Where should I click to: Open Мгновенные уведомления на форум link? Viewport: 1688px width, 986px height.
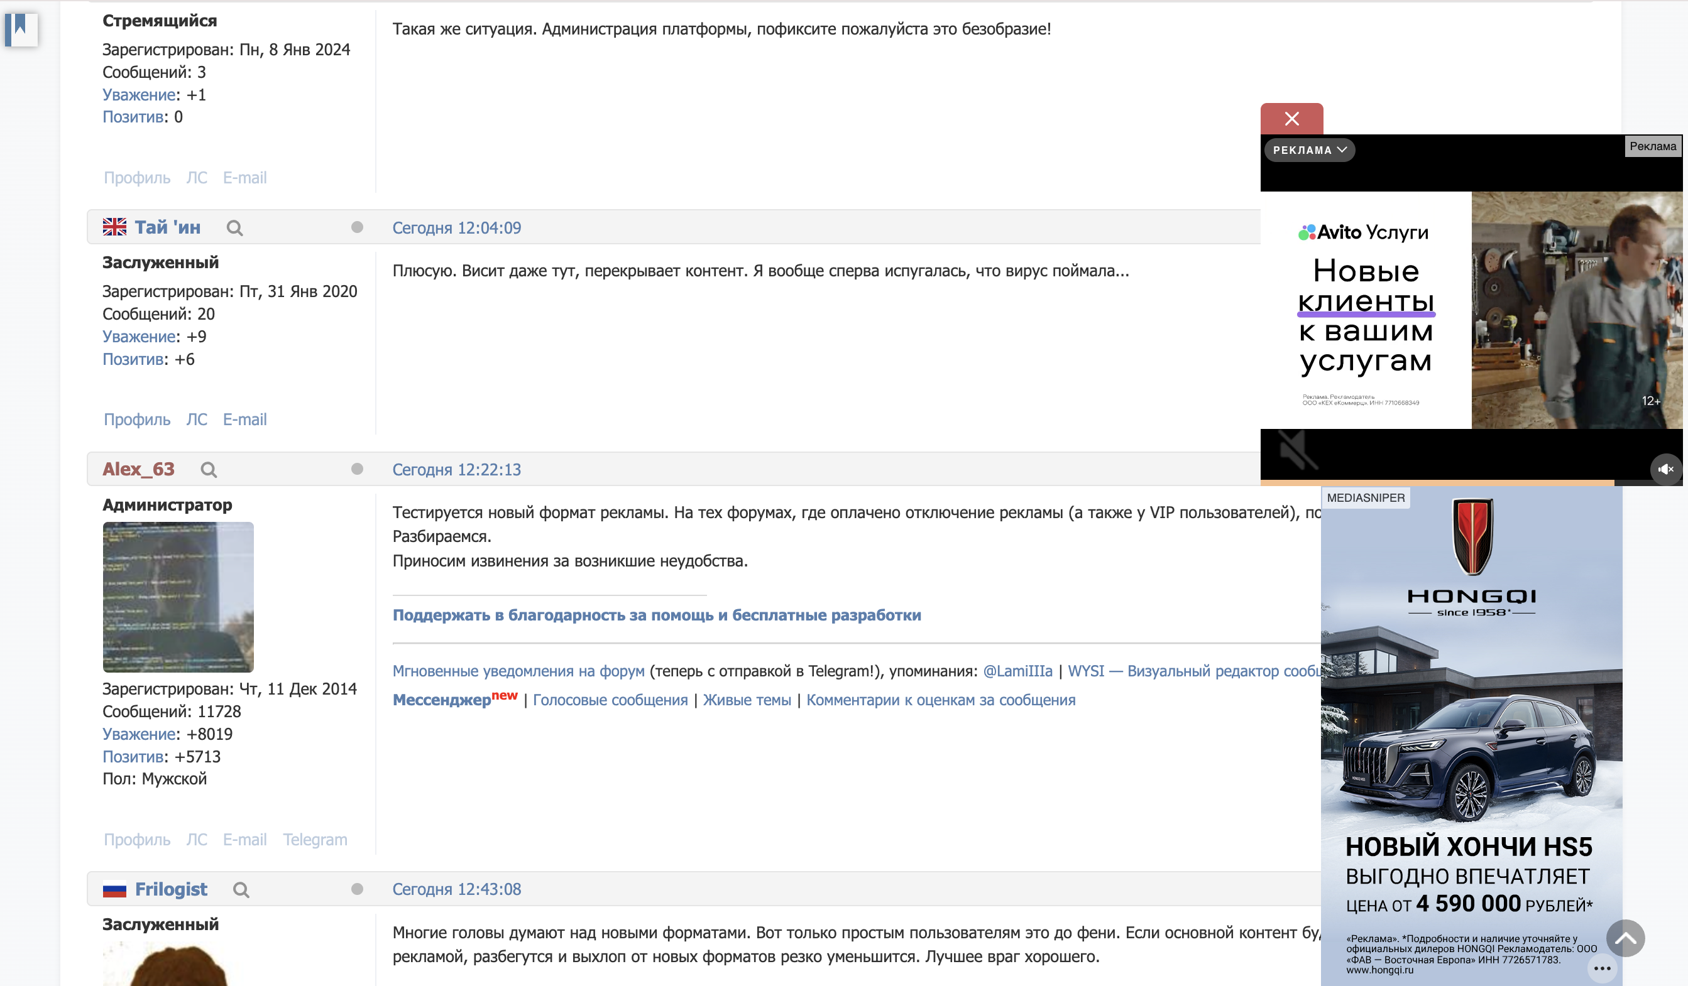518,671
